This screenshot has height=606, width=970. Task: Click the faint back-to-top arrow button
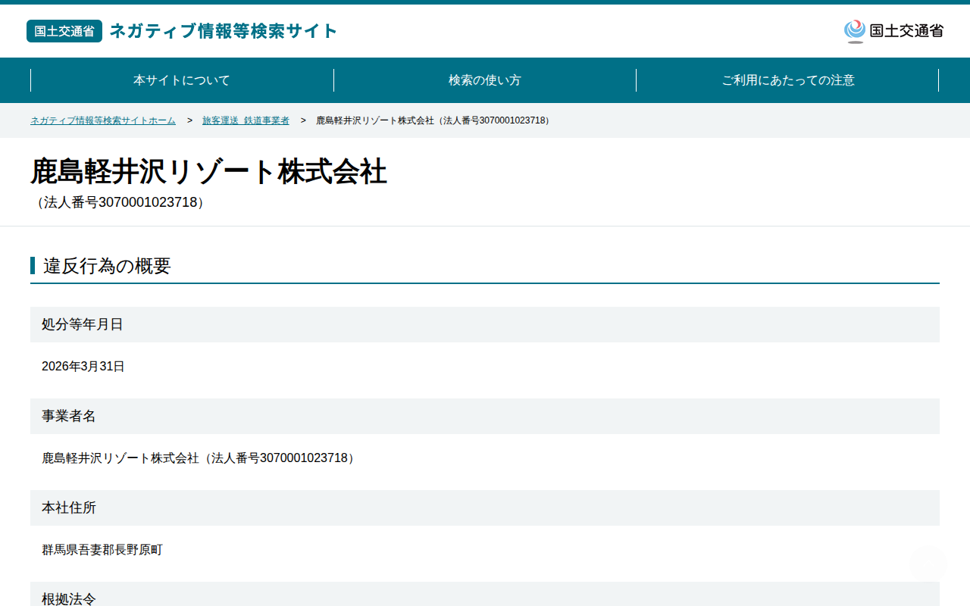[x=928, y=563]
